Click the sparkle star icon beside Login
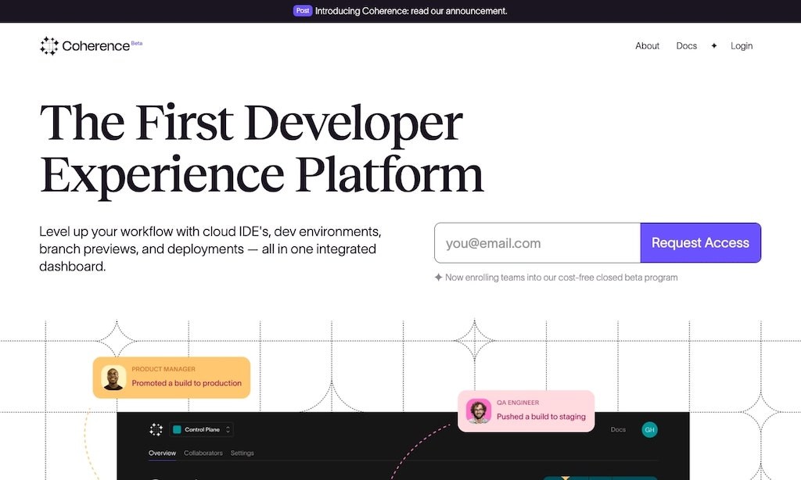The width and height of the screenshot is (801, 480). tap(713, 46)
